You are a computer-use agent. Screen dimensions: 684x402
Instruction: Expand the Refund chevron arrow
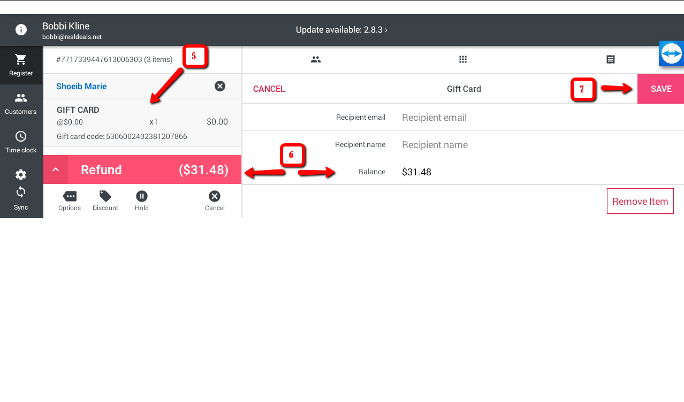56,170
